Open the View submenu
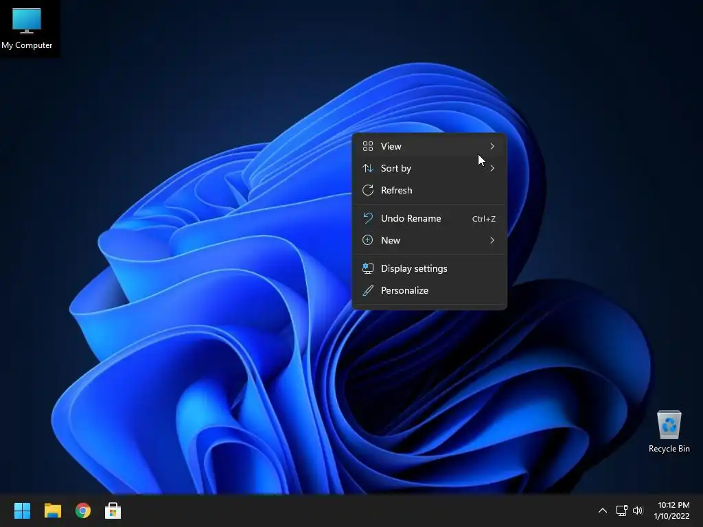 pyautogui.click(x=430, y=146)
